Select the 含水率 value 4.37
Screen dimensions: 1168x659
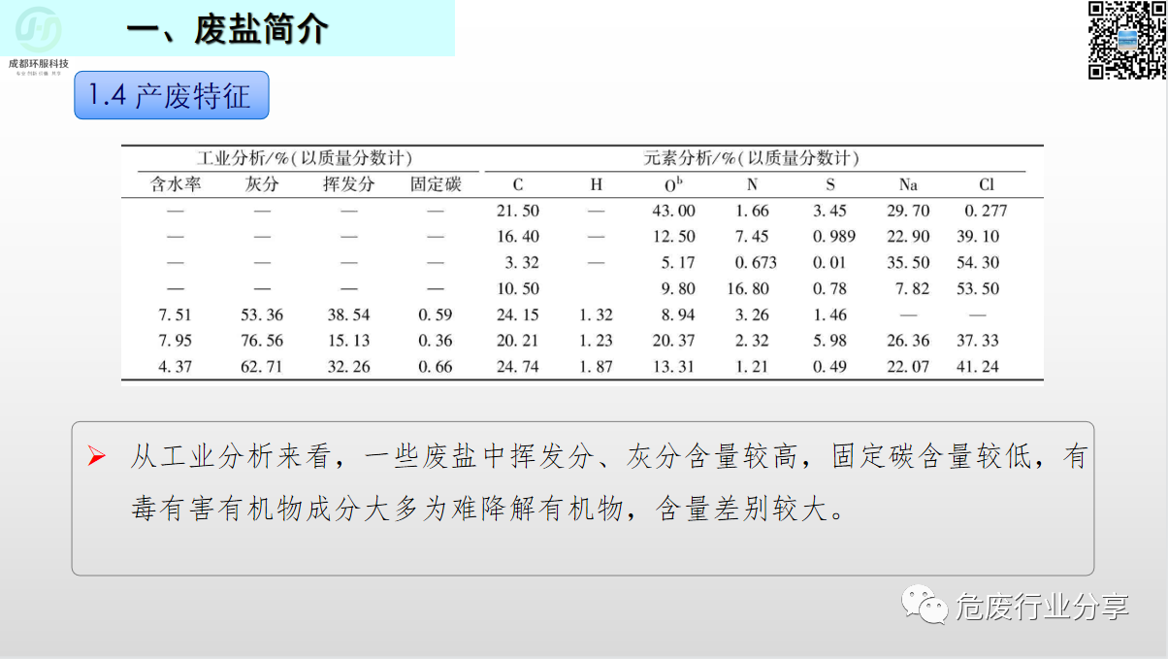click(x=176, y=368)
